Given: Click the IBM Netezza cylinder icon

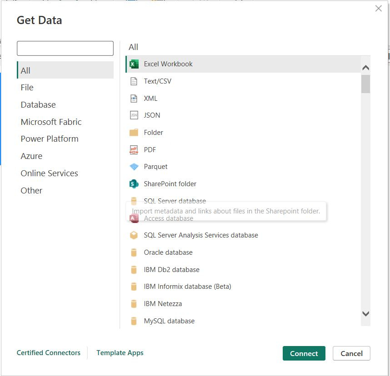Looking at the screenshot, I should coord(134,304).
